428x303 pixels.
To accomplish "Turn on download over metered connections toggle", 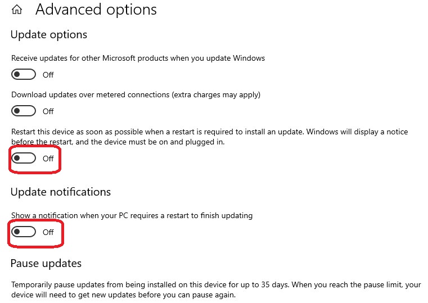I will (x=24, y=111).
